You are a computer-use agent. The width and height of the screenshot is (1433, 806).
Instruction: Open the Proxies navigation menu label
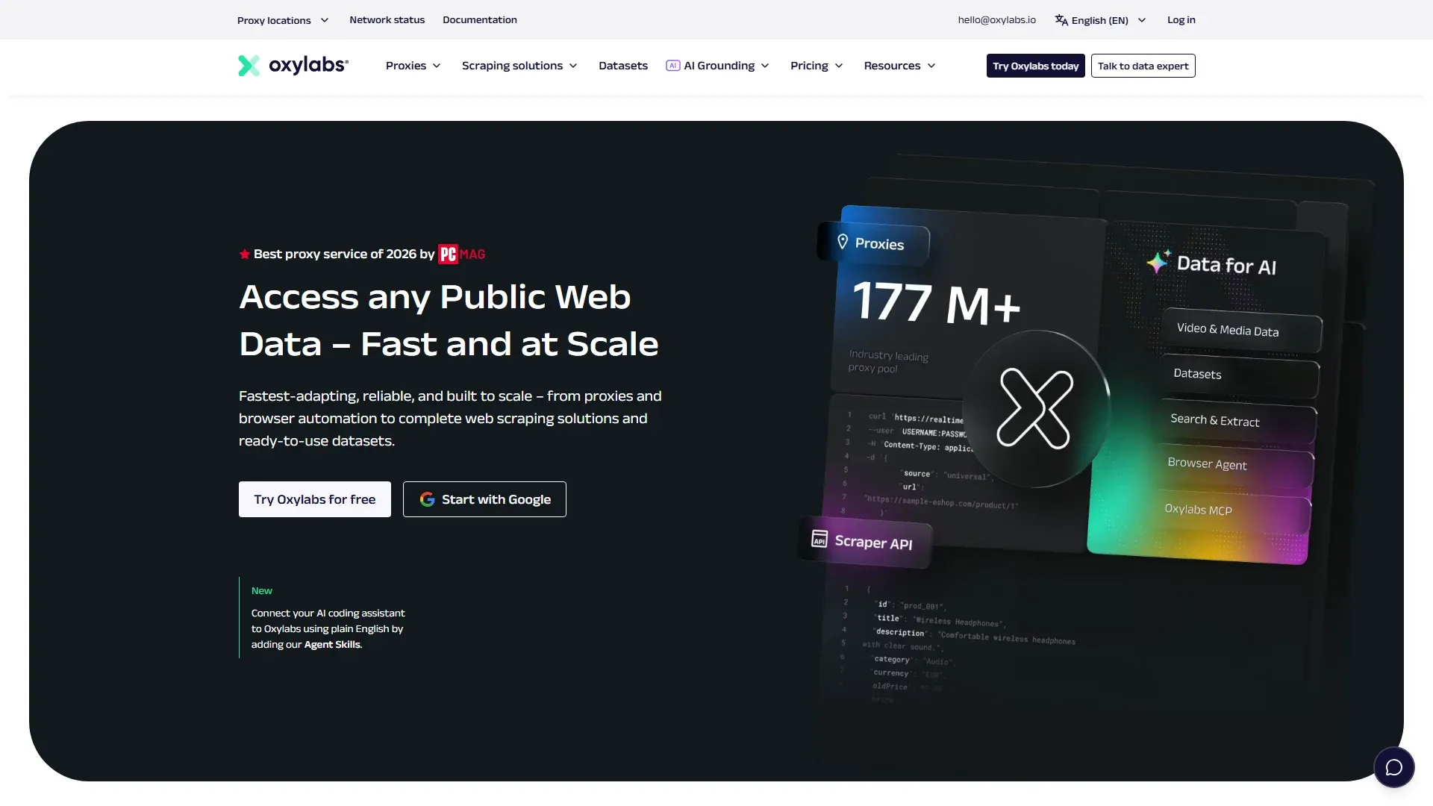406,66
